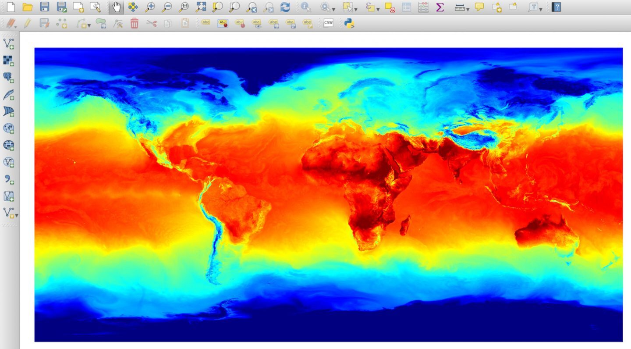Open the Help contents book icon
The image size is (631, 349).
point(556,7)
